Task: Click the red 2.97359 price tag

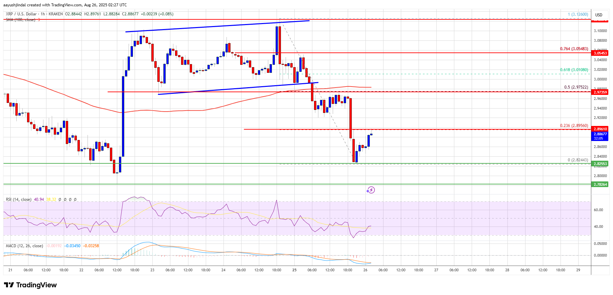Action: (600, 92)
